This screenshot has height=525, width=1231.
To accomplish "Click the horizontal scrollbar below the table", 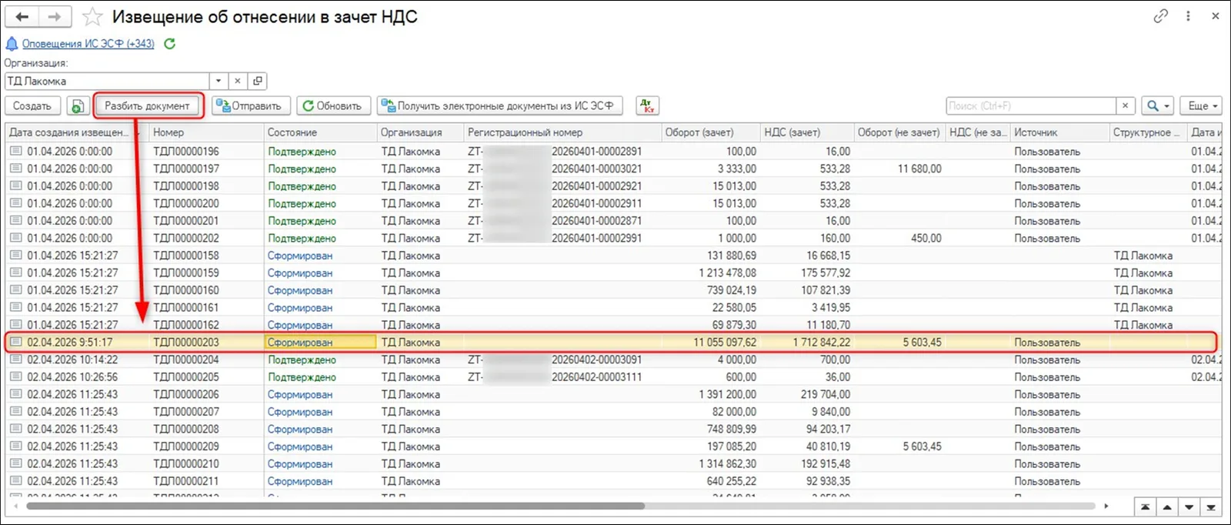I will 335,506.
